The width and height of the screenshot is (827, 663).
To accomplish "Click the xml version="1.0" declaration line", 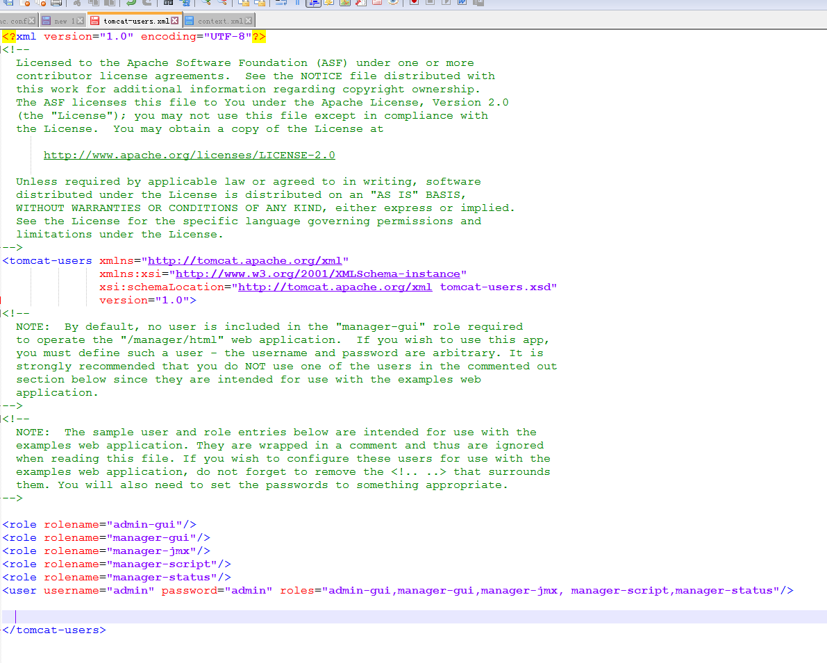I will click(x=134, y=36).
